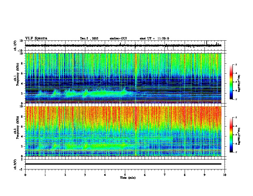Click the ch.1 color scale bar
This screenshot has width=253, height=196.
pos(231,82)
